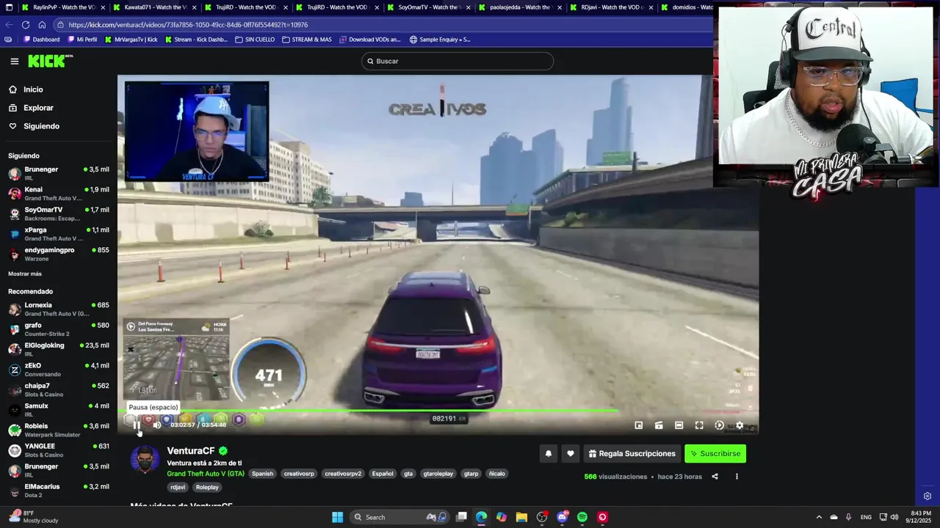Select the creativosrp tag
Screen dimensions: 940x528
coord(299,474)
